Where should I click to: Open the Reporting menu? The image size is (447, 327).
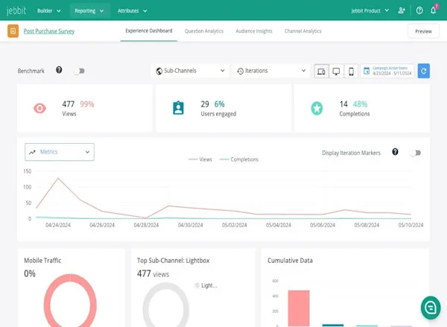(89, 11)
